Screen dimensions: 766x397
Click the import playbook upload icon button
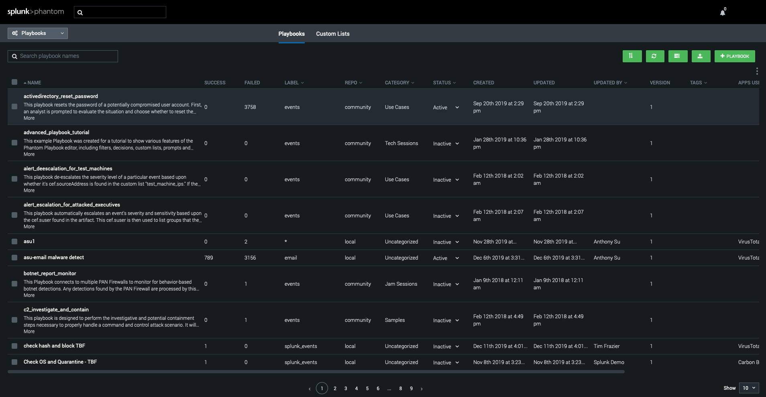coord(701,56)
